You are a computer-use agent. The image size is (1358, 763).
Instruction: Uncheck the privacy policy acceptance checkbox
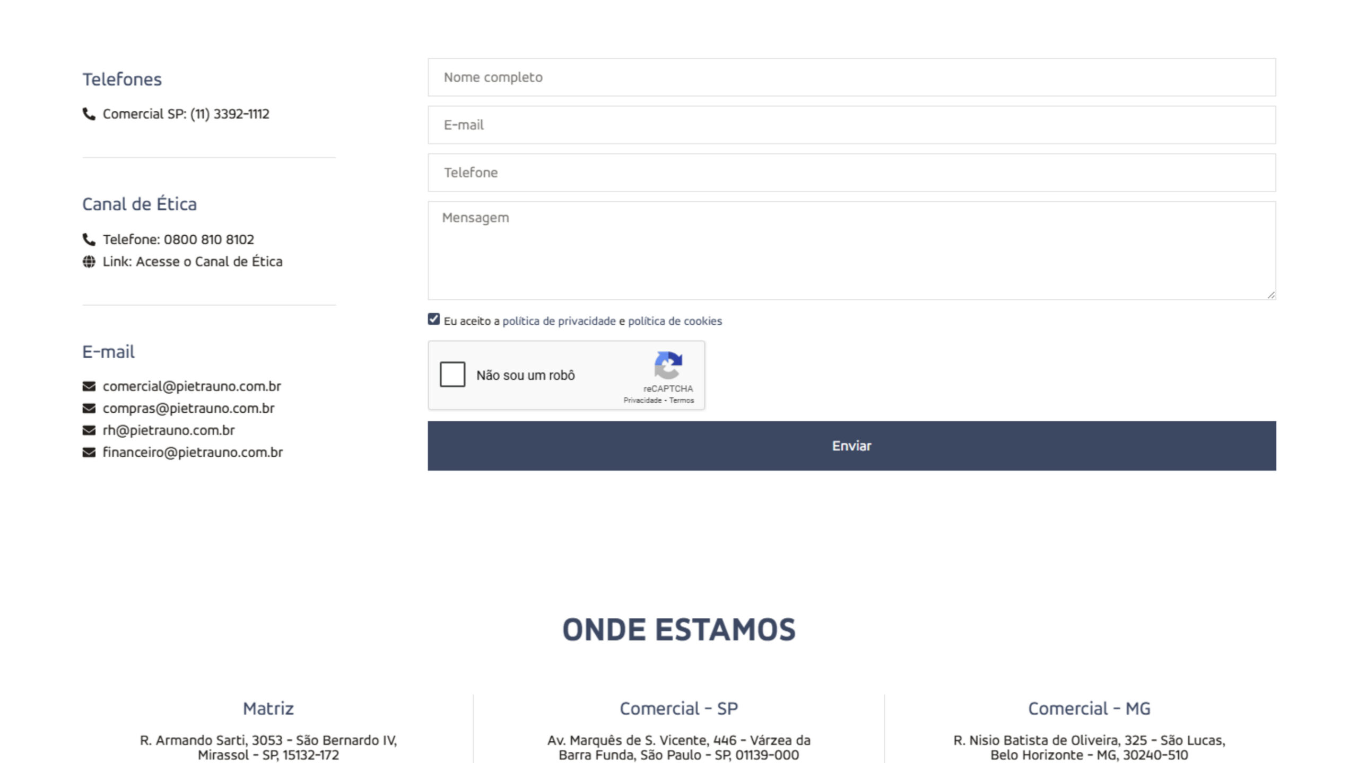(433, 319)
